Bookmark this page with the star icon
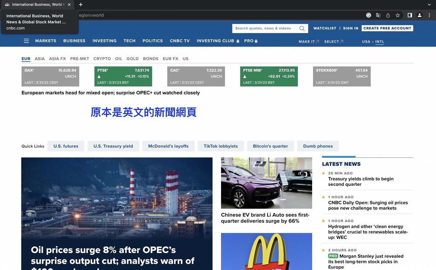The height and width of the screenshot is (270, 436). pyautogui.click(x=397, y=15)
